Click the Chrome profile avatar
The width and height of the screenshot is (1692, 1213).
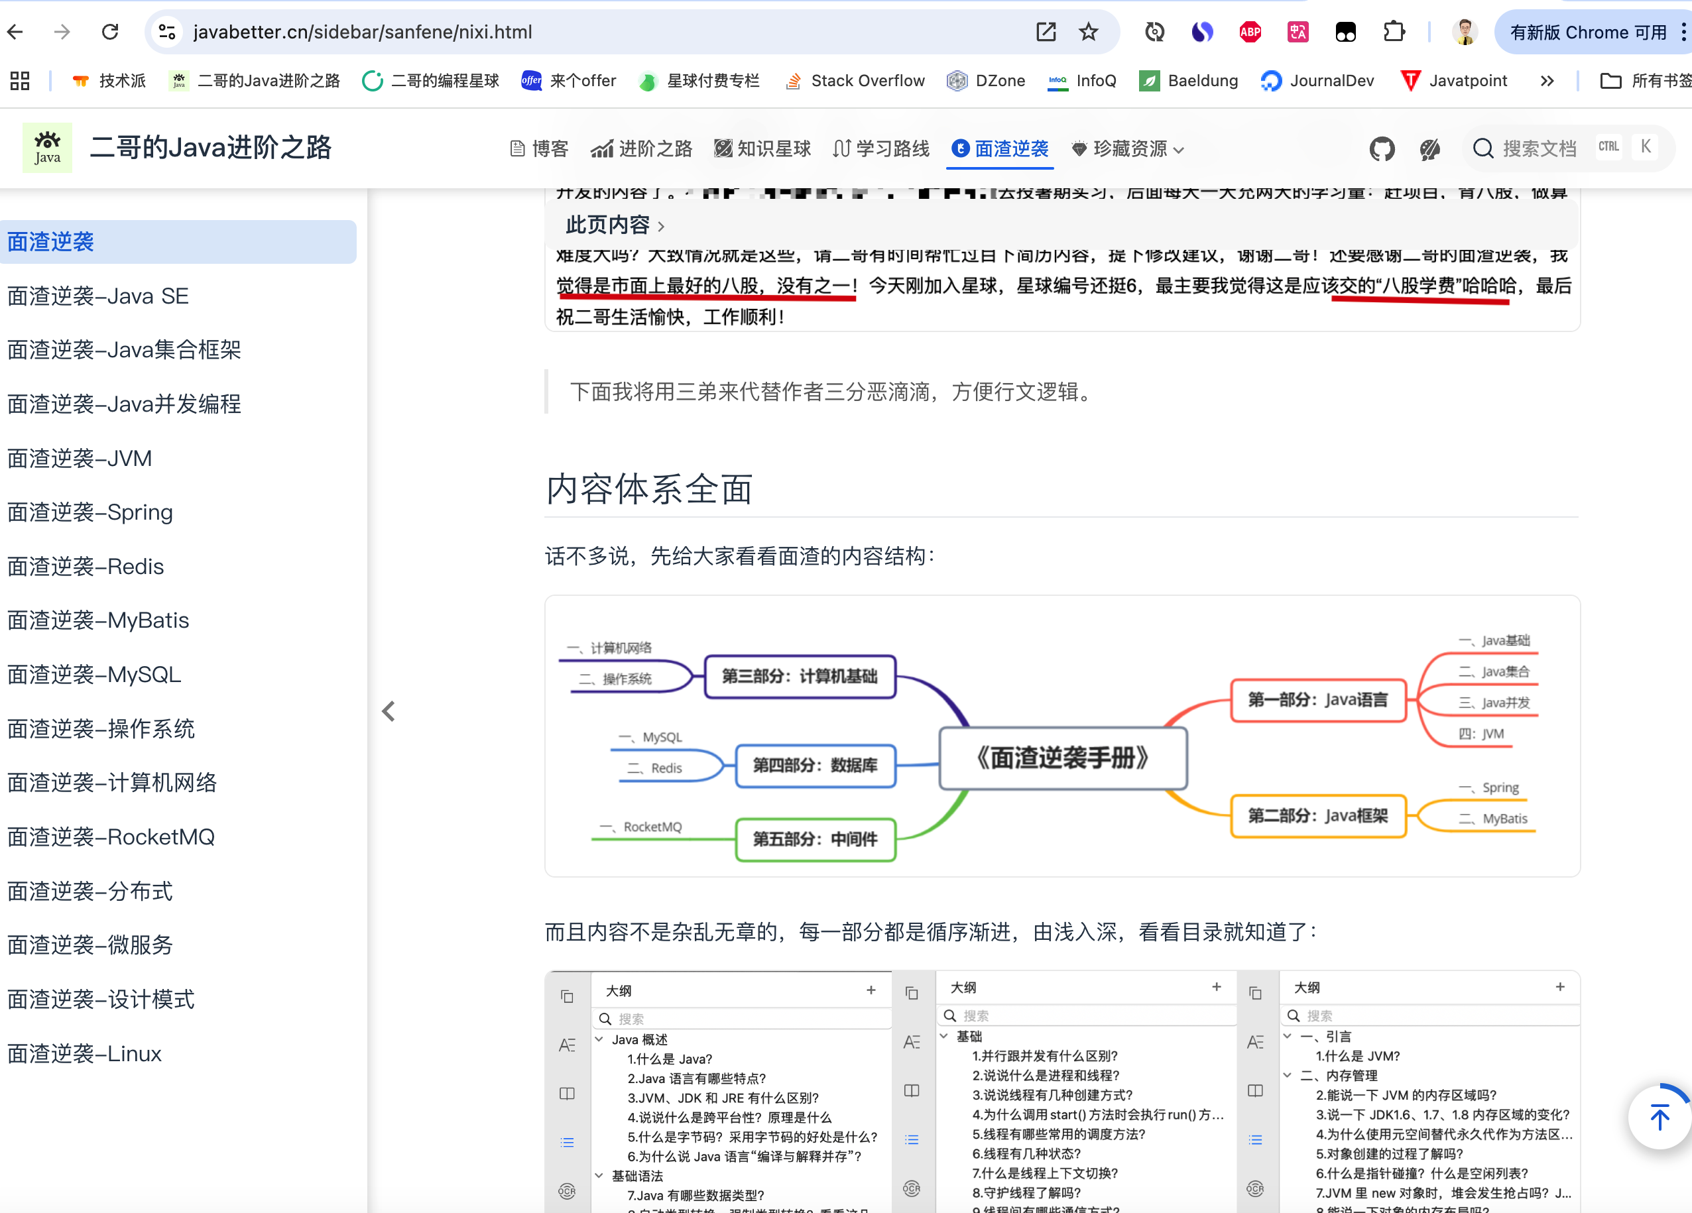(x=1465, y=31)
